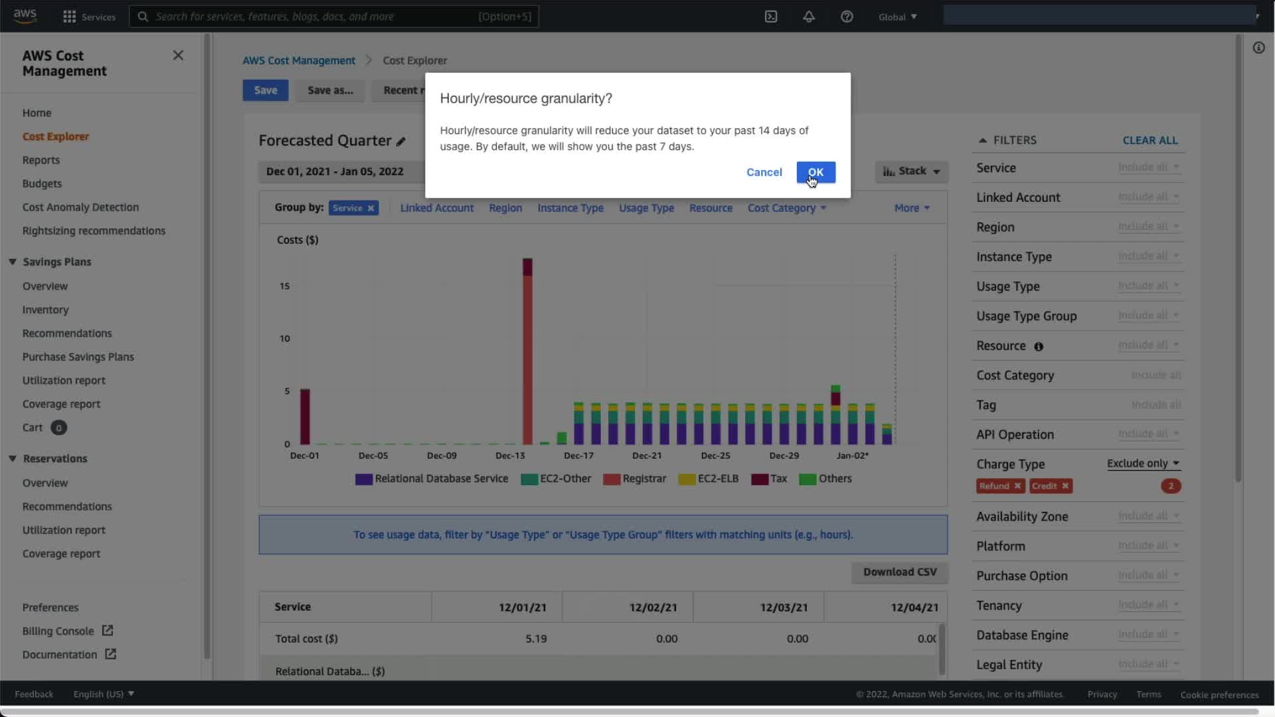
Task: Click the Relational Database Service legend swatch
Action: point(363,479)
